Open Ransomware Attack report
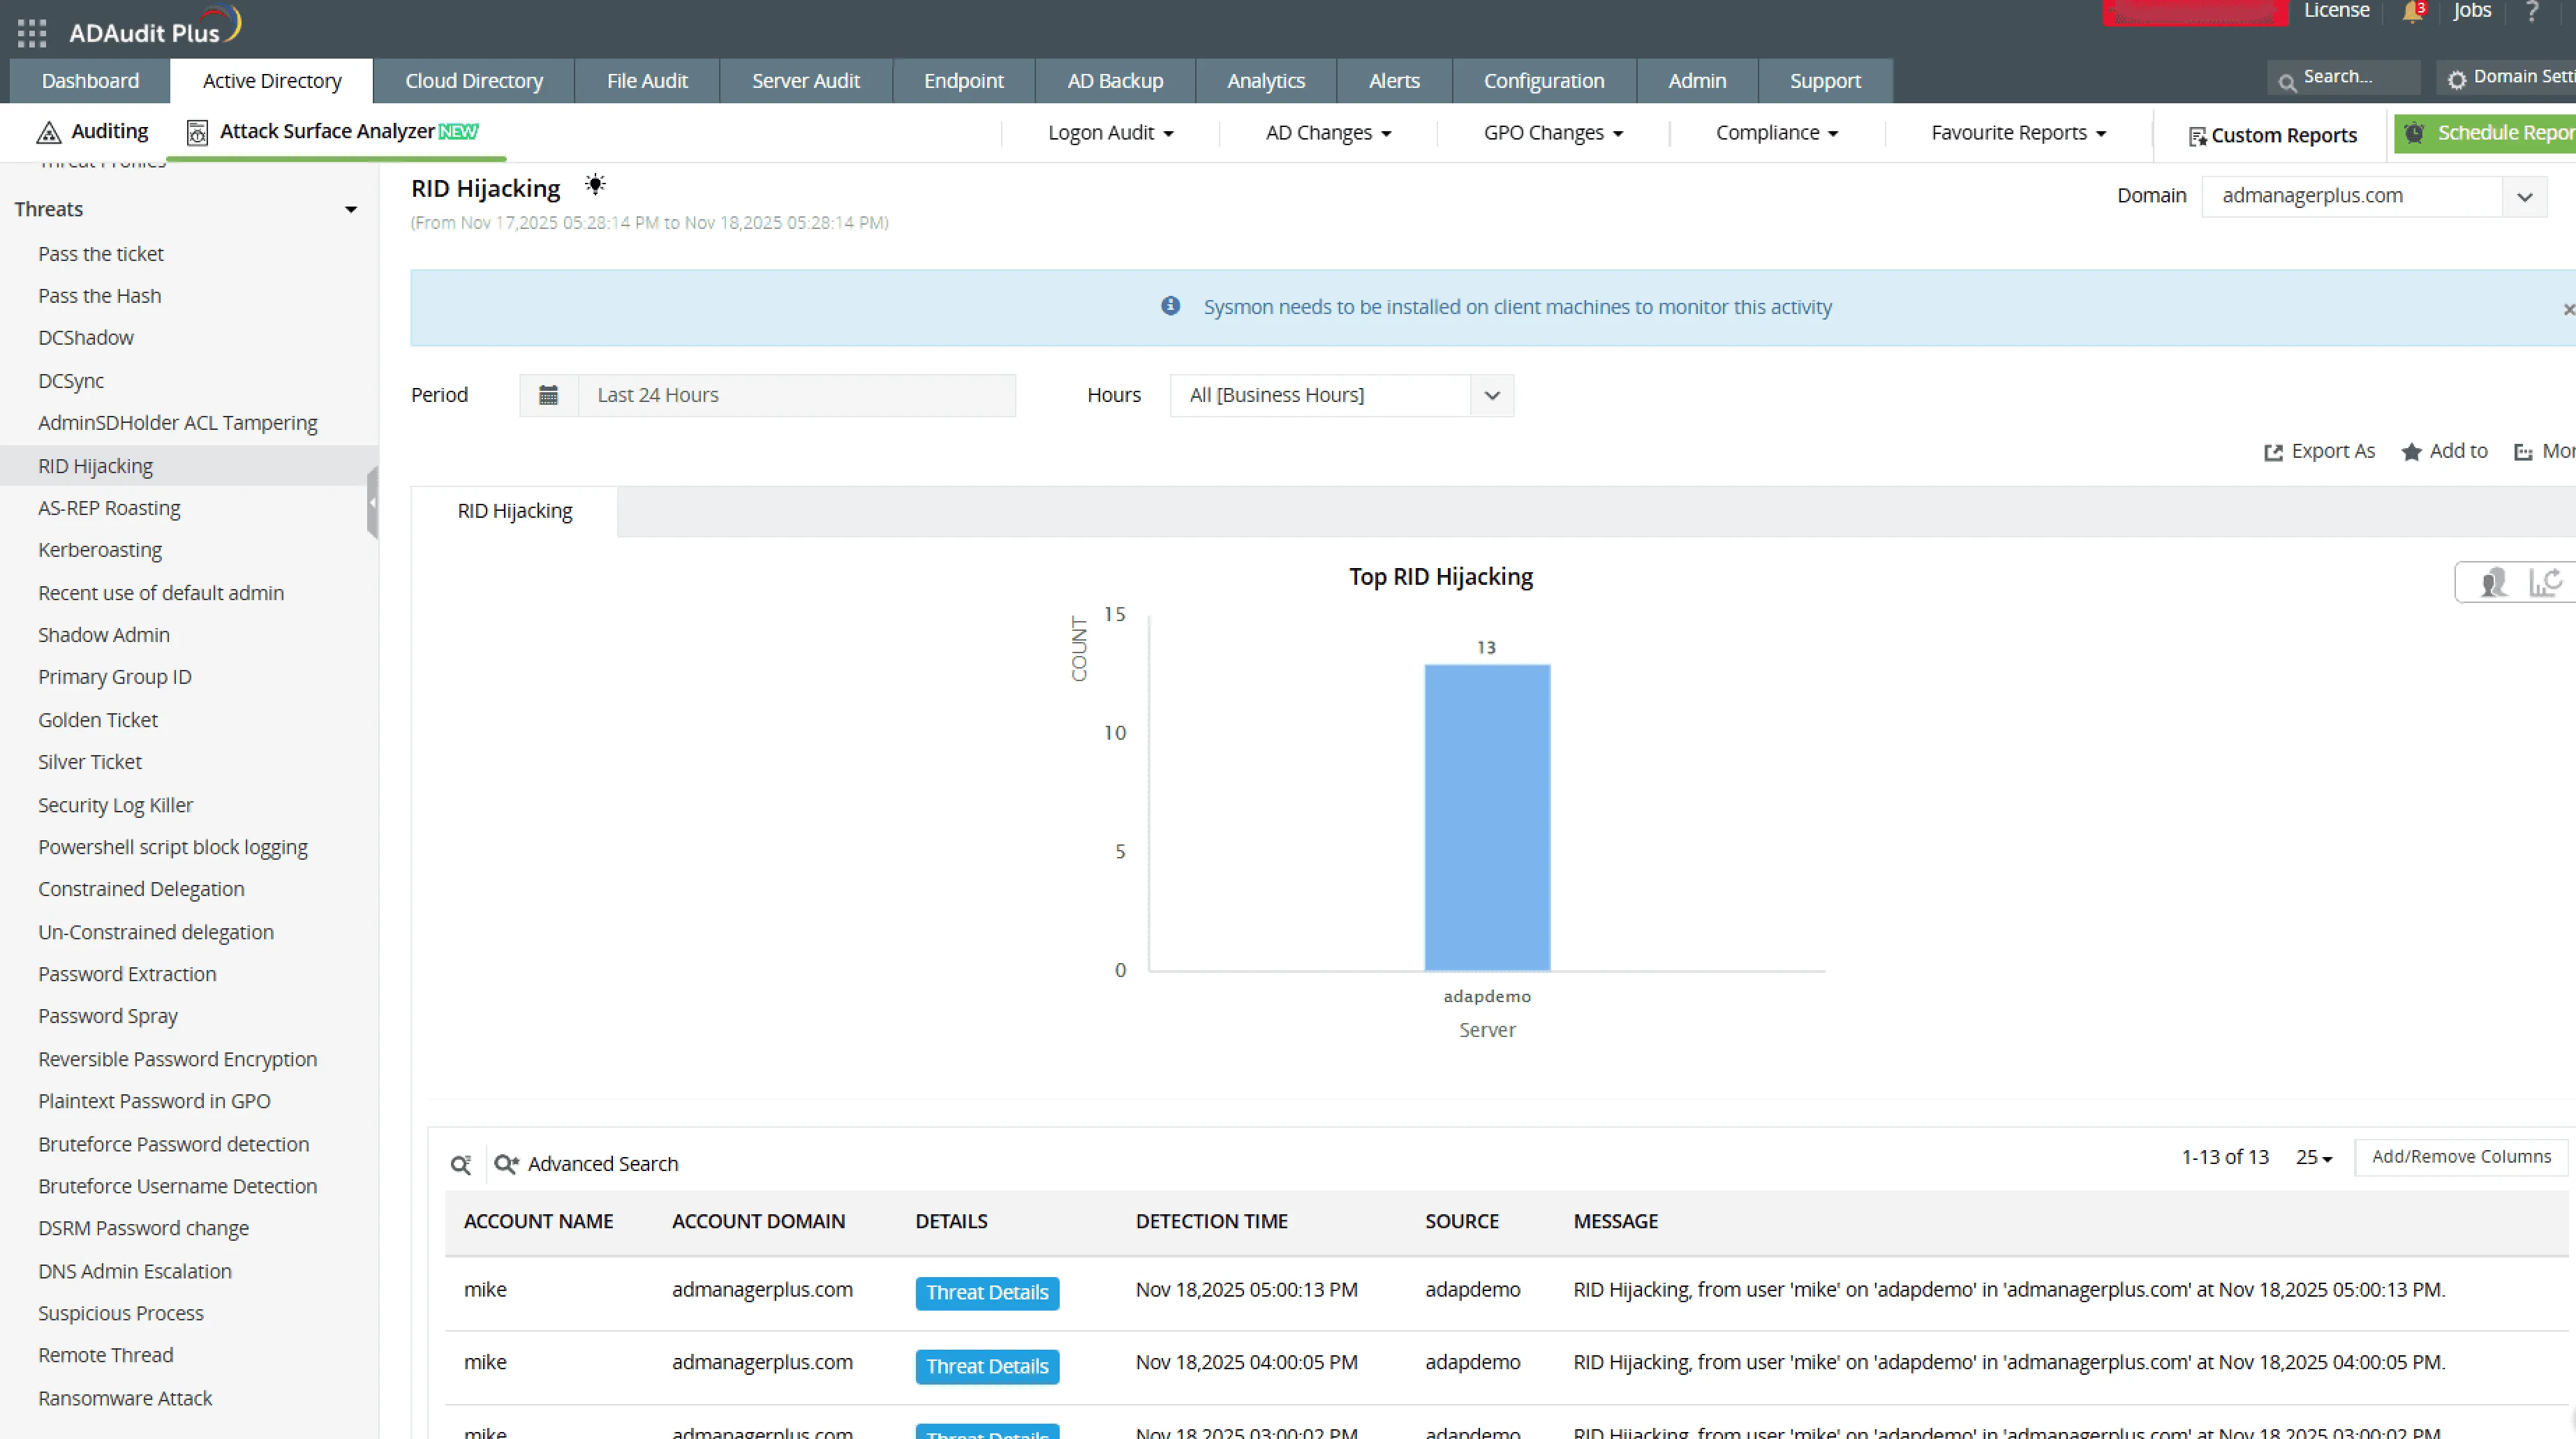The width and height of the screenshot is (2576, 1439). (x=125, y=1398)
